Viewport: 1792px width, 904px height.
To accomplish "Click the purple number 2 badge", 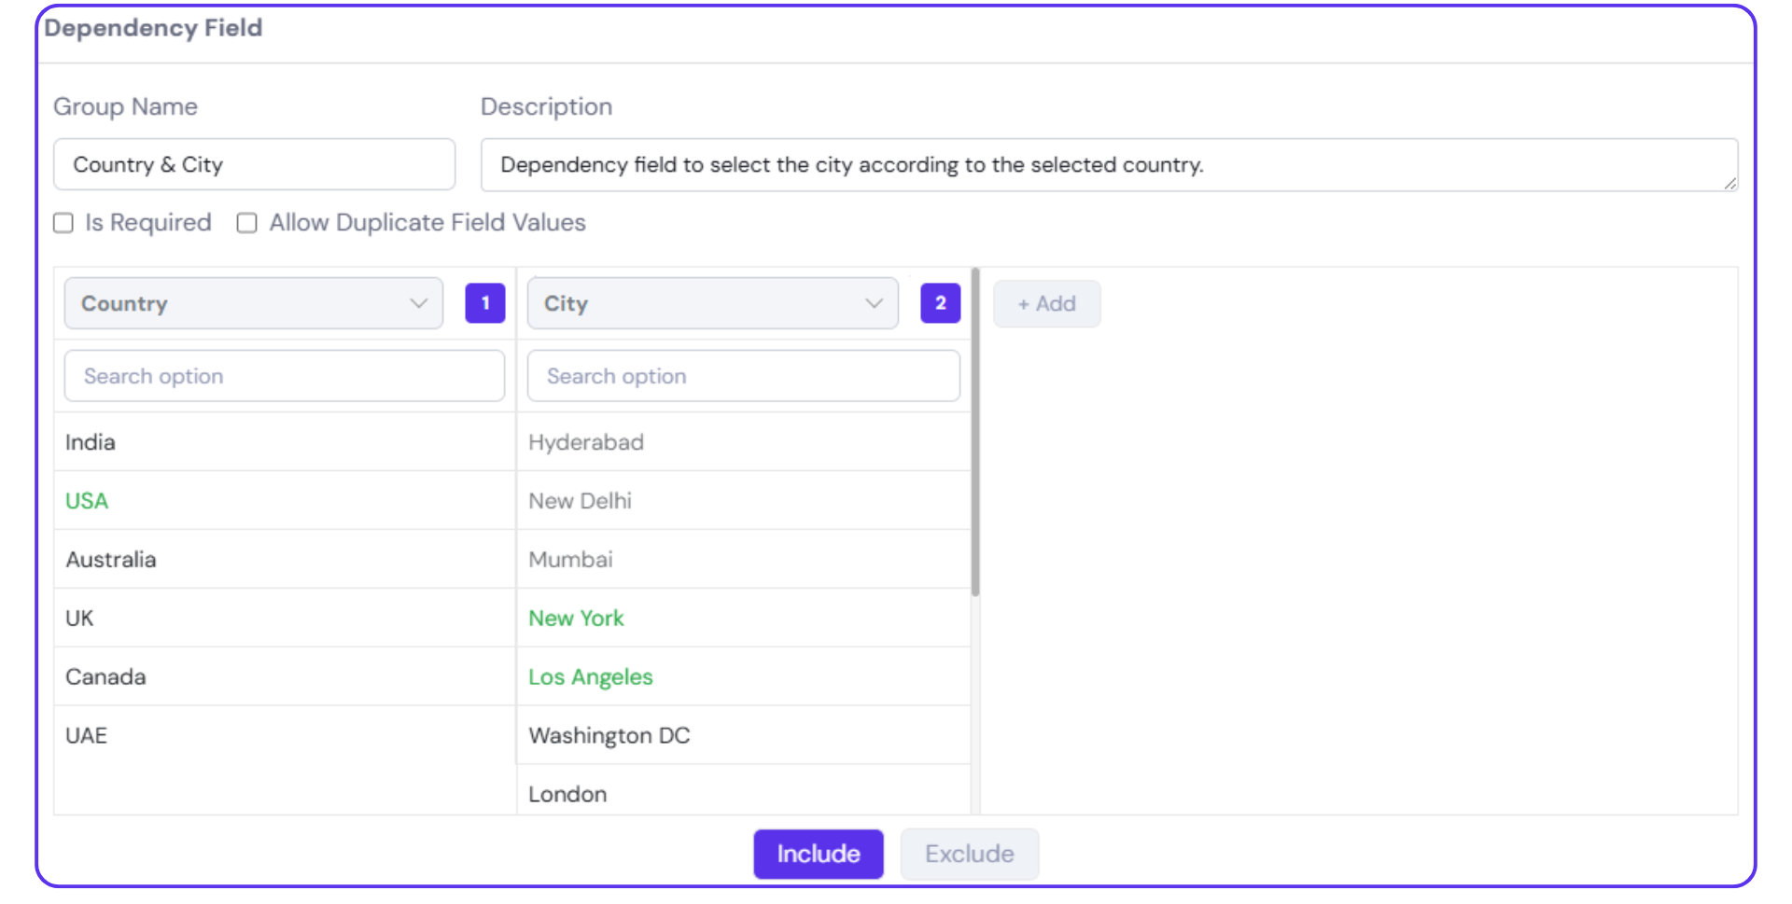I will [x=940, y=303].
